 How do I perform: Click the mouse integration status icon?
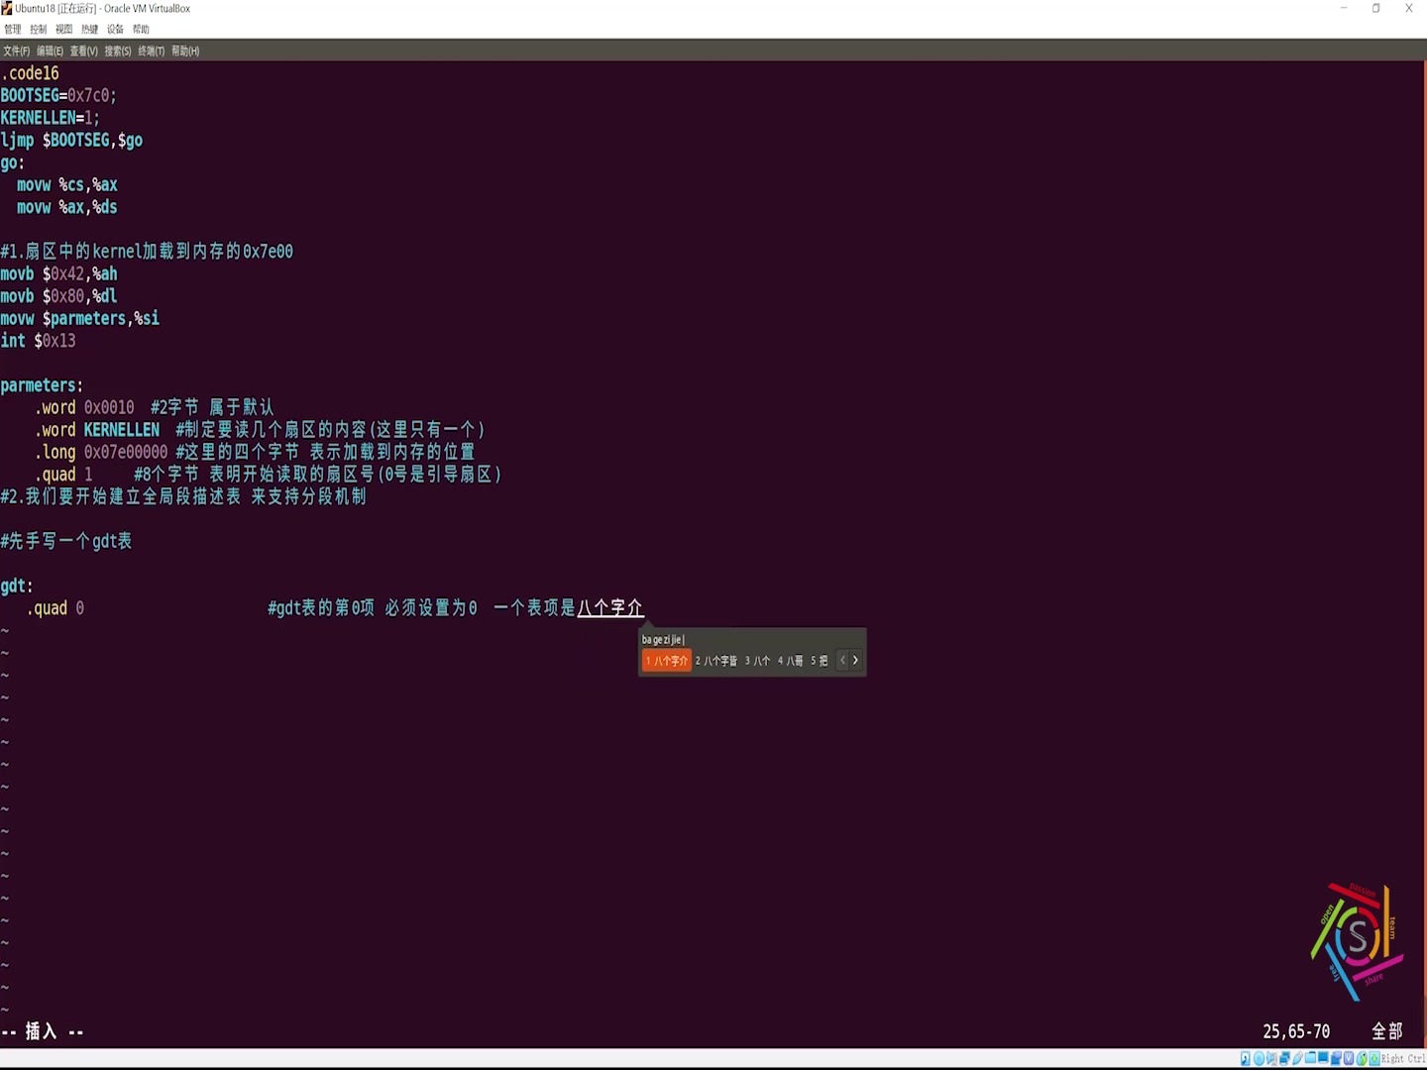click(1362, 1059)
